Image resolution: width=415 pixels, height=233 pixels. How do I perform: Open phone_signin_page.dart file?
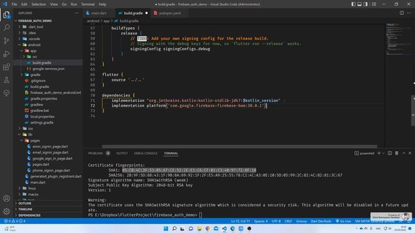[x=51, y=170]
